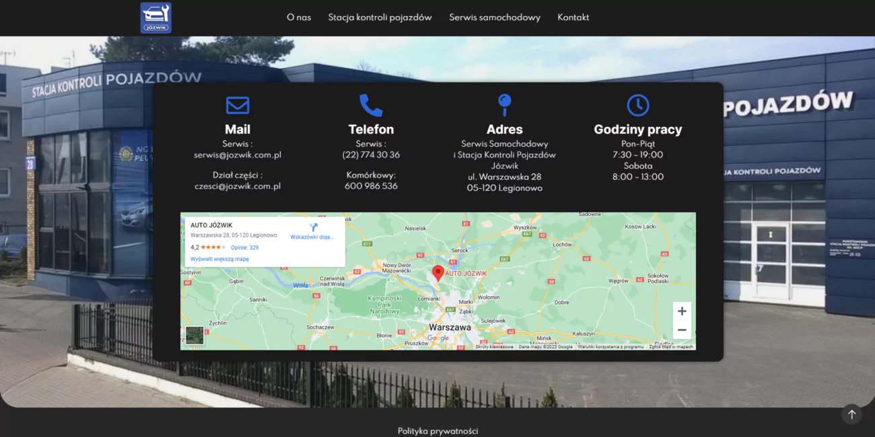Click the text 05-120 Legionowo in Adres
This screenshot has width=875, height=437.
click(x=504, y=188)
